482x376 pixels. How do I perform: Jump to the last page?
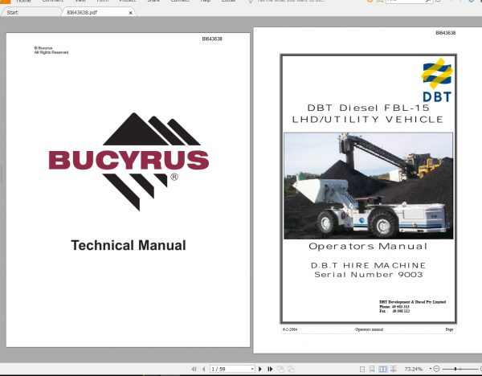pyautogui.click(x=270, y=369)
